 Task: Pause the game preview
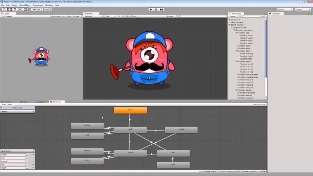(156, 9)
